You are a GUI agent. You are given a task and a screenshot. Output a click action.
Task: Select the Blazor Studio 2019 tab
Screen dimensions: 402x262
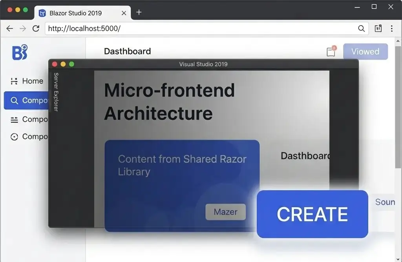pos(82,13)
